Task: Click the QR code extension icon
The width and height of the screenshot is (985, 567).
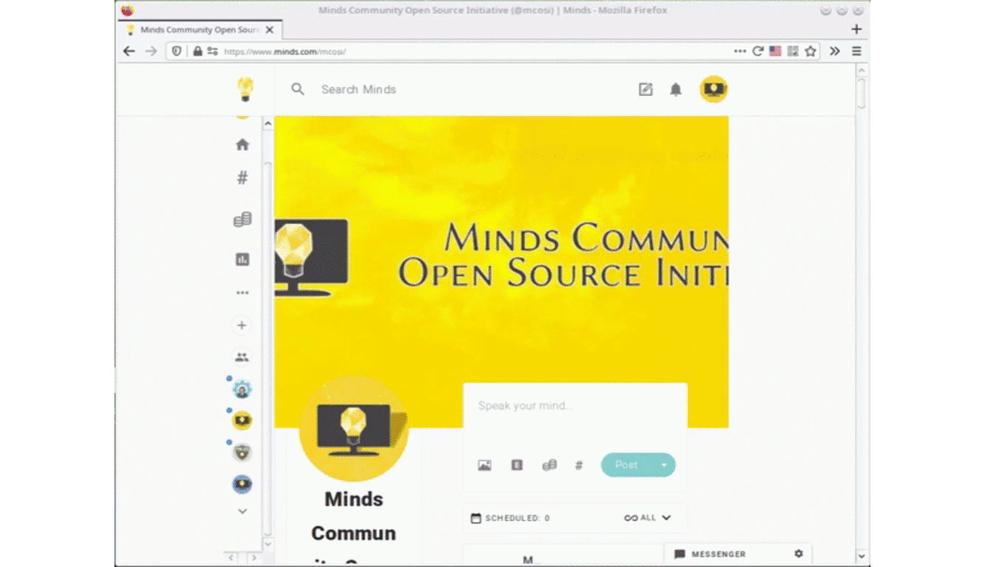Action: [x=793, y=51]
